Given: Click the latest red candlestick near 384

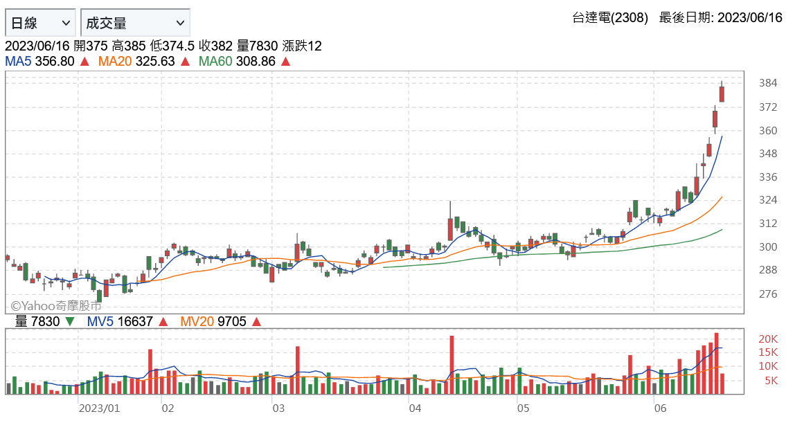Looking at the screenshot, I should [722, 93].
